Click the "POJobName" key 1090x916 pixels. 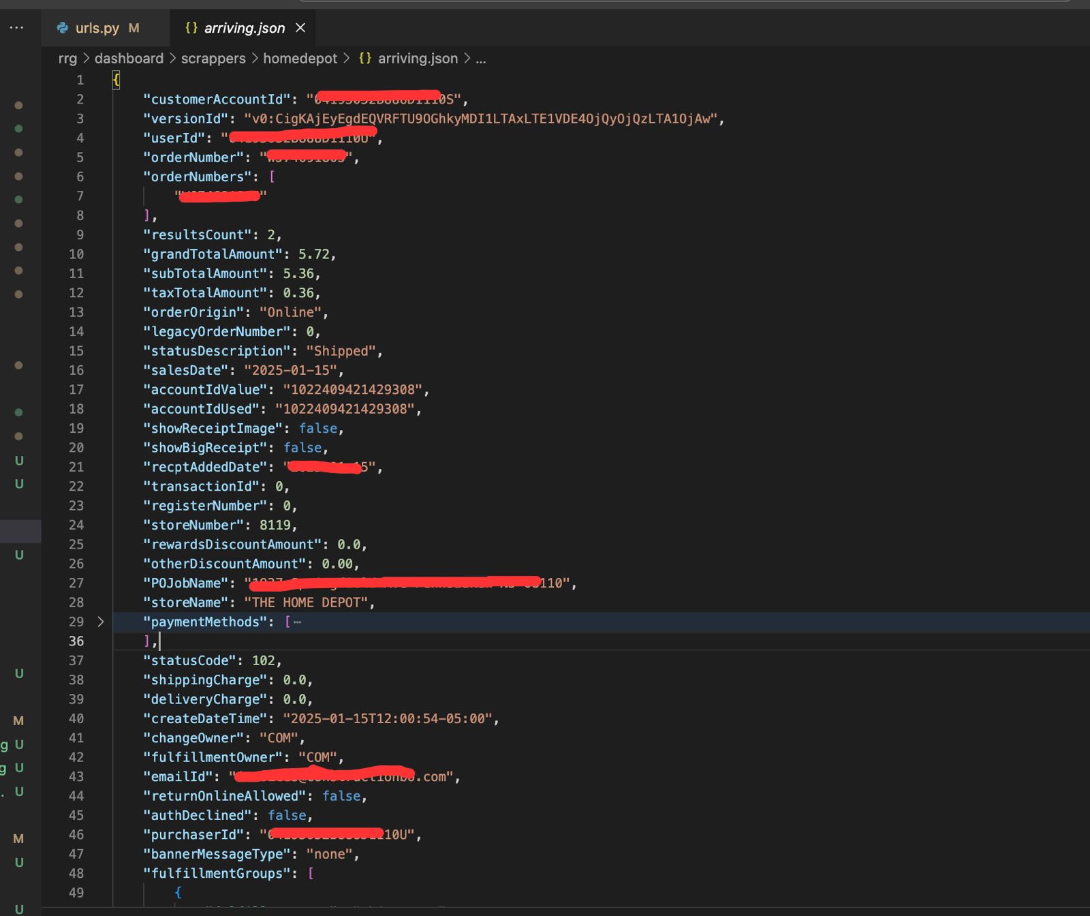coord(185,583)
